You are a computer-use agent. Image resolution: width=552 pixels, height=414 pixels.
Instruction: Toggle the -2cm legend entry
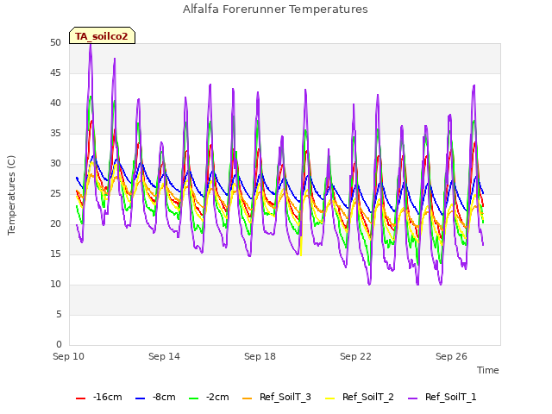(x=209, y=397)
